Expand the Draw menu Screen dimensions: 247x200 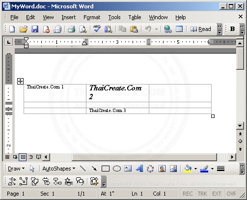point(16,169)
